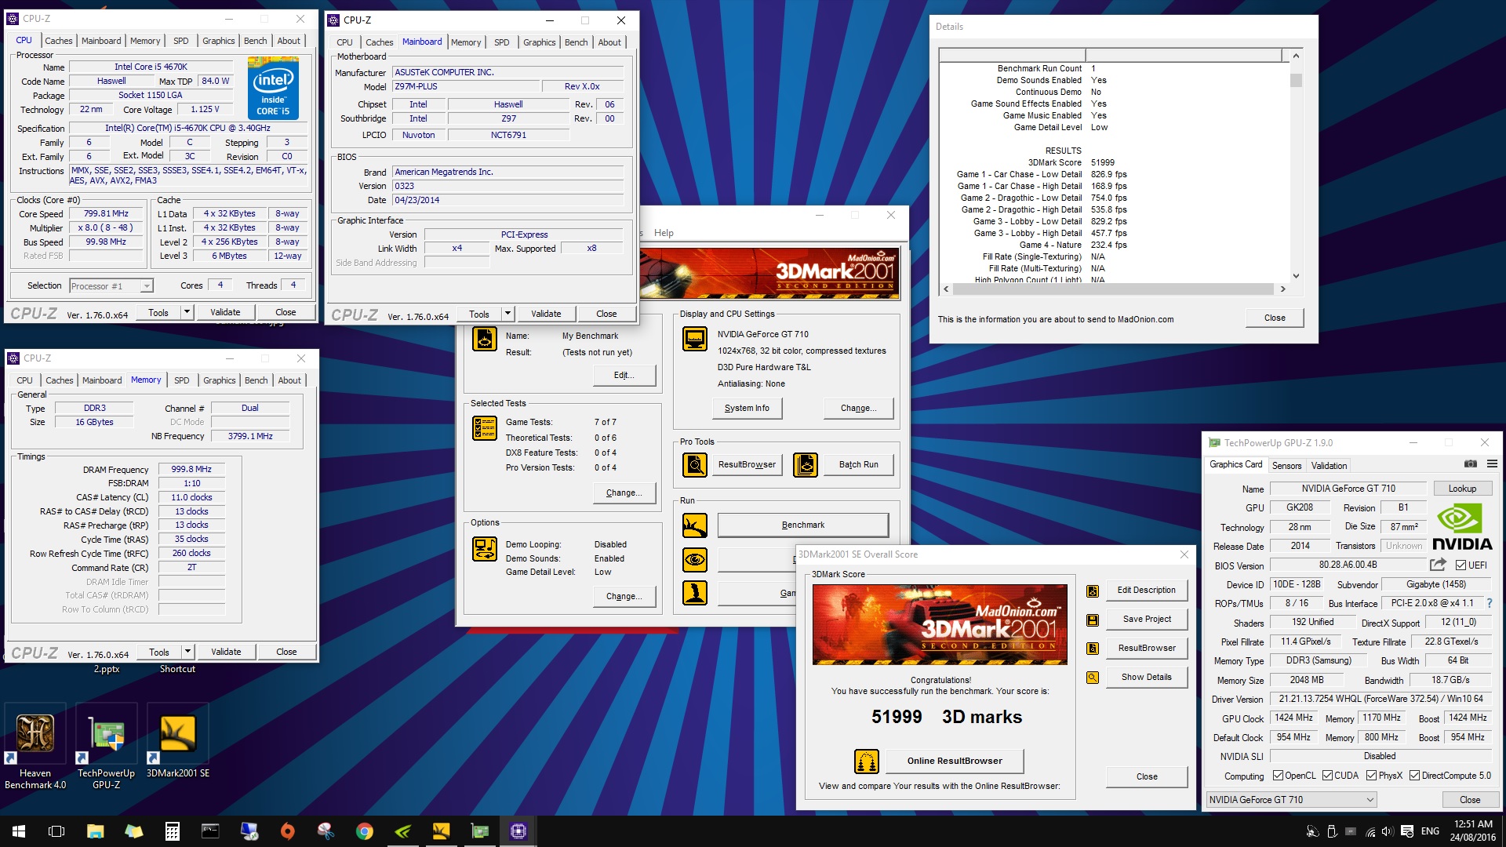Open TechPowerUp GPU-Z desktop shortcut

[x=106, y=747]
